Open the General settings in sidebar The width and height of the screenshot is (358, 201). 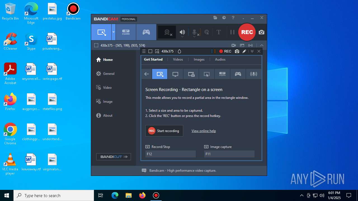pos(105,74)
